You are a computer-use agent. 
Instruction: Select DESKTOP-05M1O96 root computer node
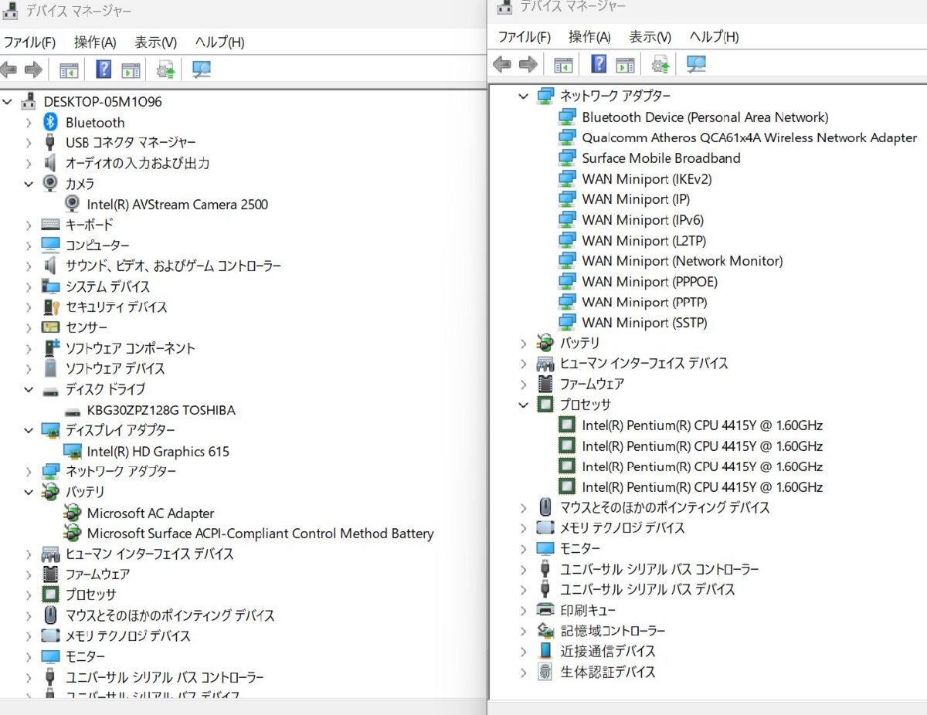point(102,101)
